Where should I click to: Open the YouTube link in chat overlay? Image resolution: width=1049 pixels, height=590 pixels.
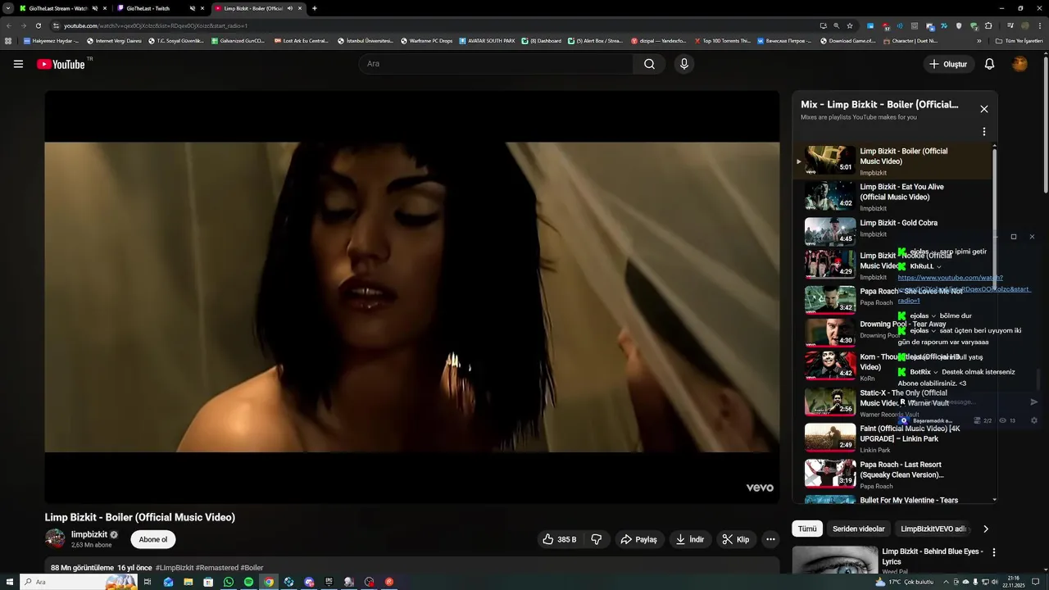964,289
